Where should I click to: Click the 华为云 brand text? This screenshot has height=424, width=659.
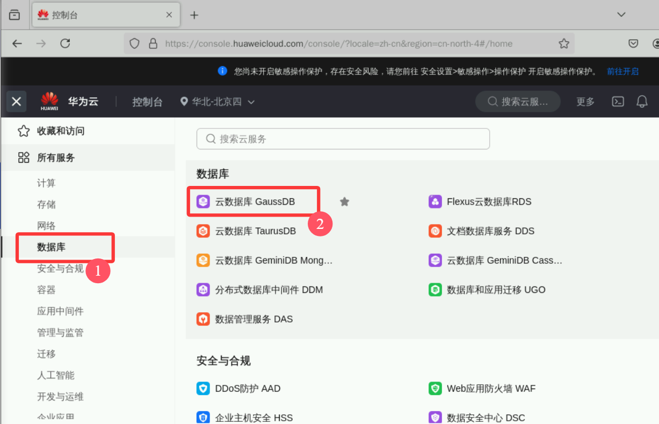(83, 101)
